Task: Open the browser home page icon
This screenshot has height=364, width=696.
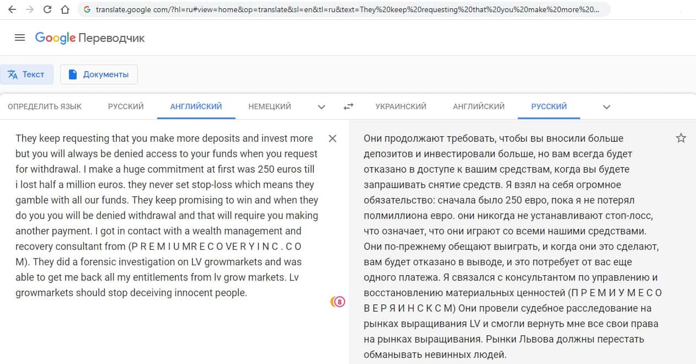Action: 65,9
